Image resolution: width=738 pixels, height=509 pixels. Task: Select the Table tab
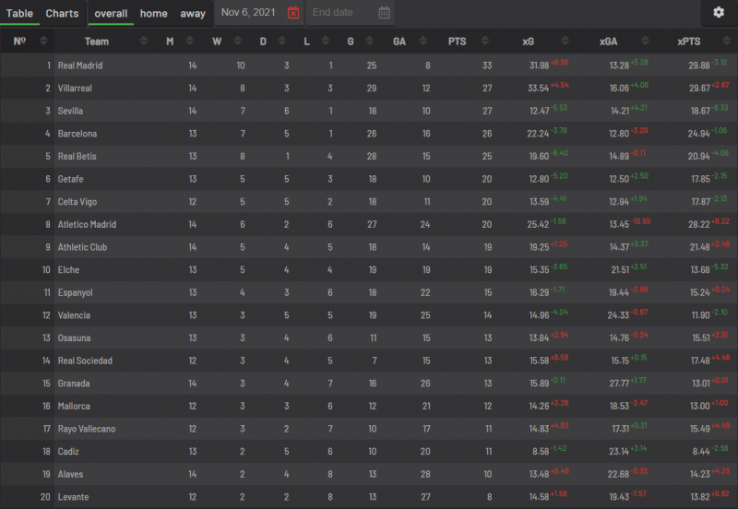[19, 13]
